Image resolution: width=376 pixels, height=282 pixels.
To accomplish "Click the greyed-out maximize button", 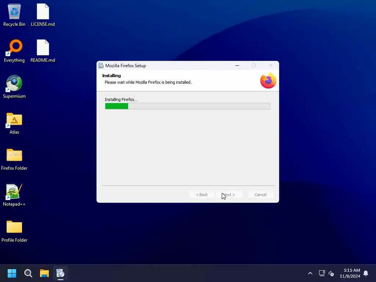I will click(x=254, y=65).
